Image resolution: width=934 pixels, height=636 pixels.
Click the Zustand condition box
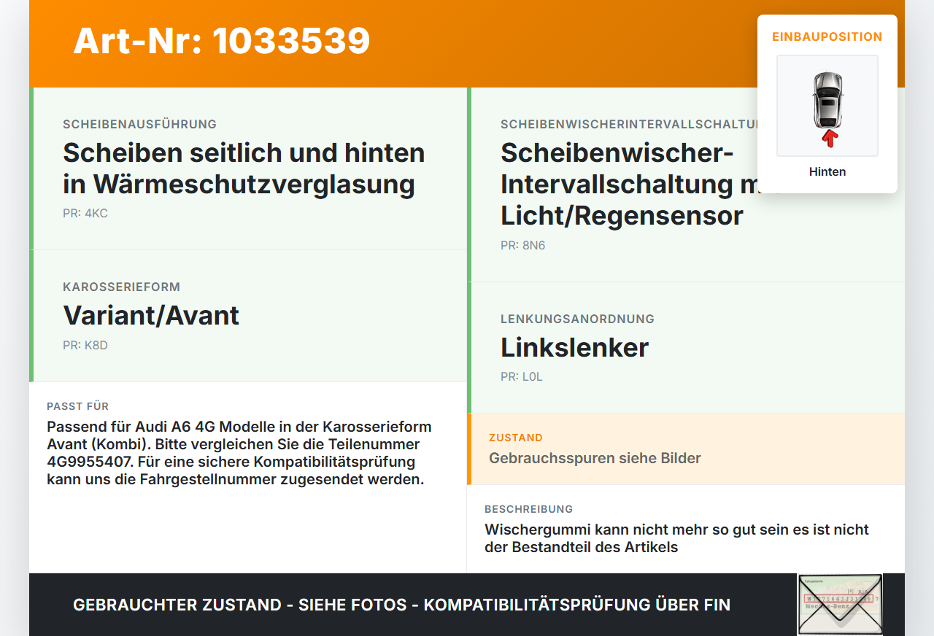point(686,449)
